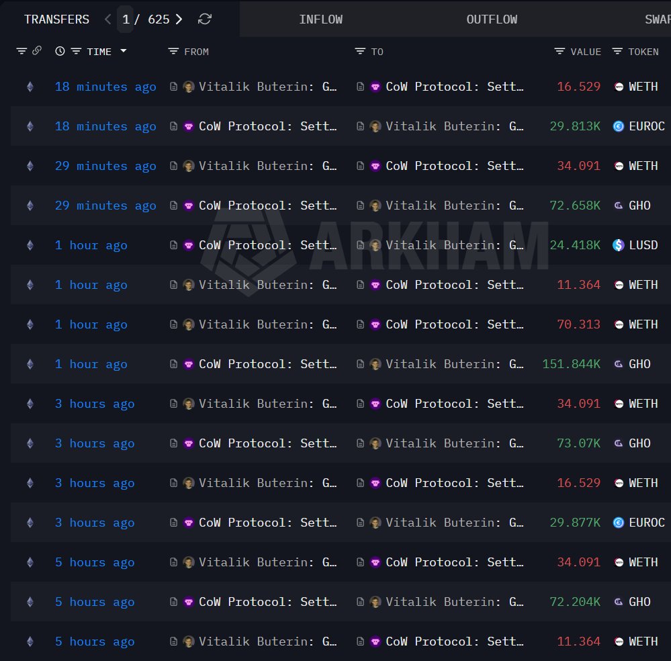
Task: Open the VALUE column filter
Action: tap(560, 51)
